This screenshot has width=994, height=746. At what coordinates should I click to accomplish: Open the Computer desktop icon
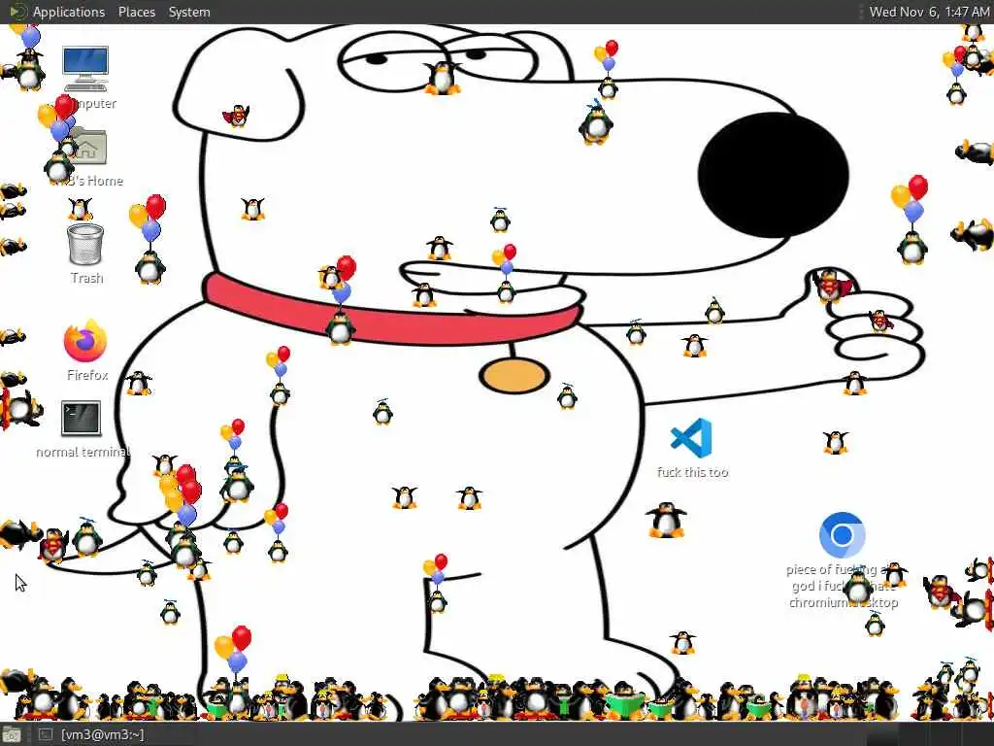tap(85, 69)
